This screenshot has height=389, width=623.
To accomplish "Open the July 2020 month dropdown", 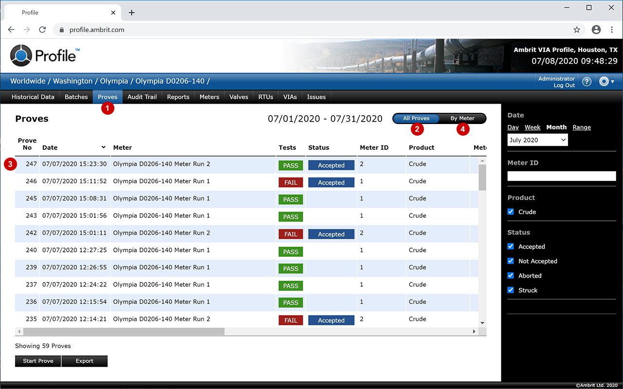I will 537,140.
